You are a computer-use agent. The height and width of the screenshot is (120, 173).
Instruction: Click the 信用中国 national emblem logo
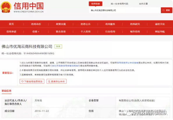(6, 7)
